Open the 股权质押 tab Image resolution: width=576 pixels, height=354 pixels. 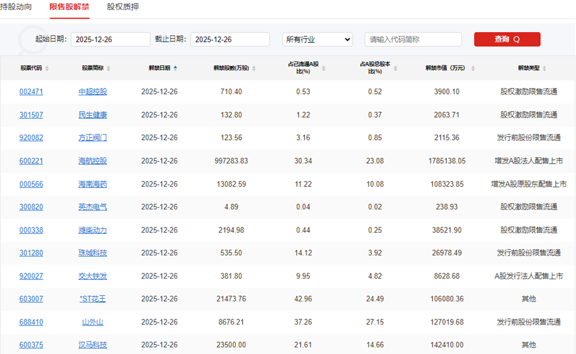click(x=123, y=6)
